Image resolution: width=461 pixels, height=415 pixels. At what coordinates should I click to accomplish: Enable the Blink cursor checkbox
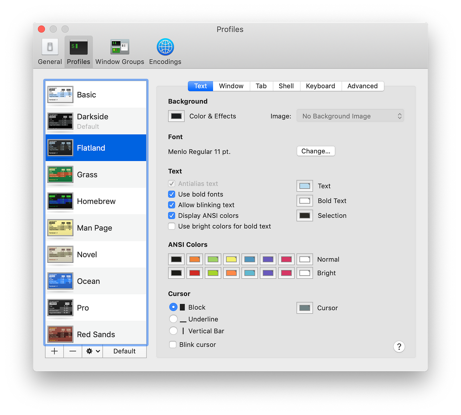click(x=173, y=345)
